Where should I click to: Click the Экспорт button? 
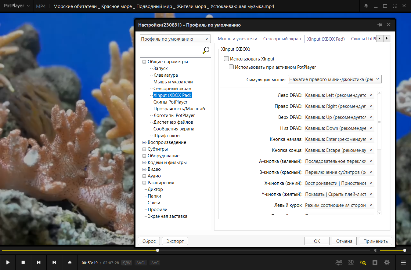(175, 241)
